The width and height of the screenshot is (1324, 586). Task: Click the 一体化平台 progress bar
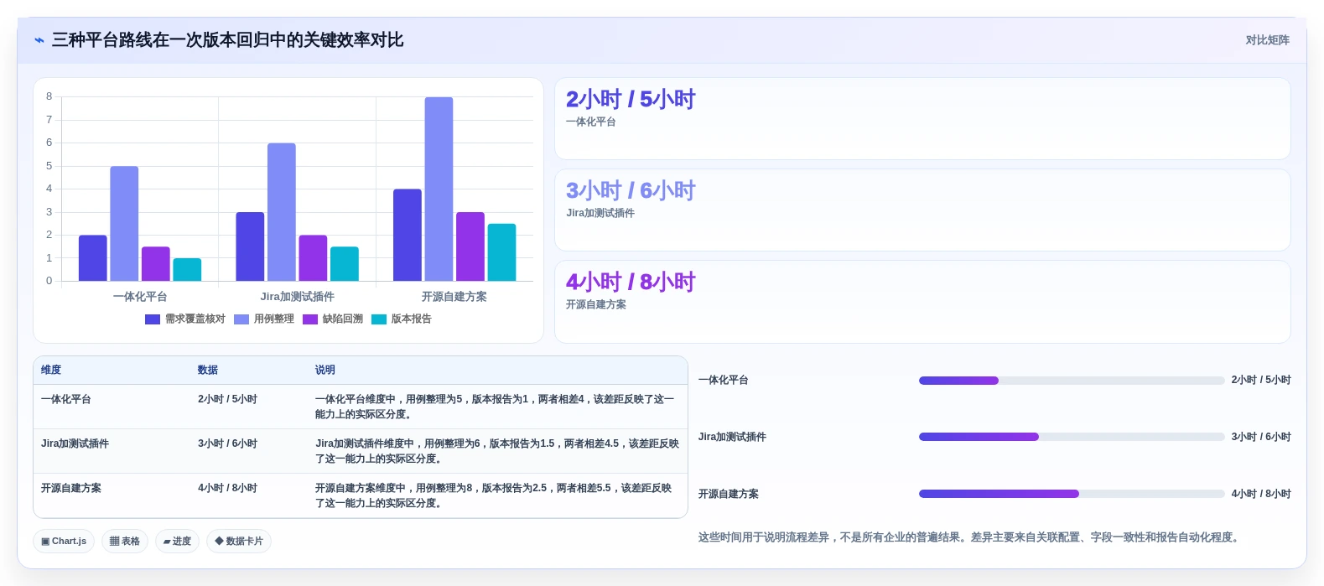[x=1072, y=381]
